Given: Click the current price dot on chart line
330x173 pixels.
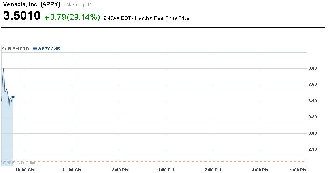Looking at the screenshot, I should 13,97.
